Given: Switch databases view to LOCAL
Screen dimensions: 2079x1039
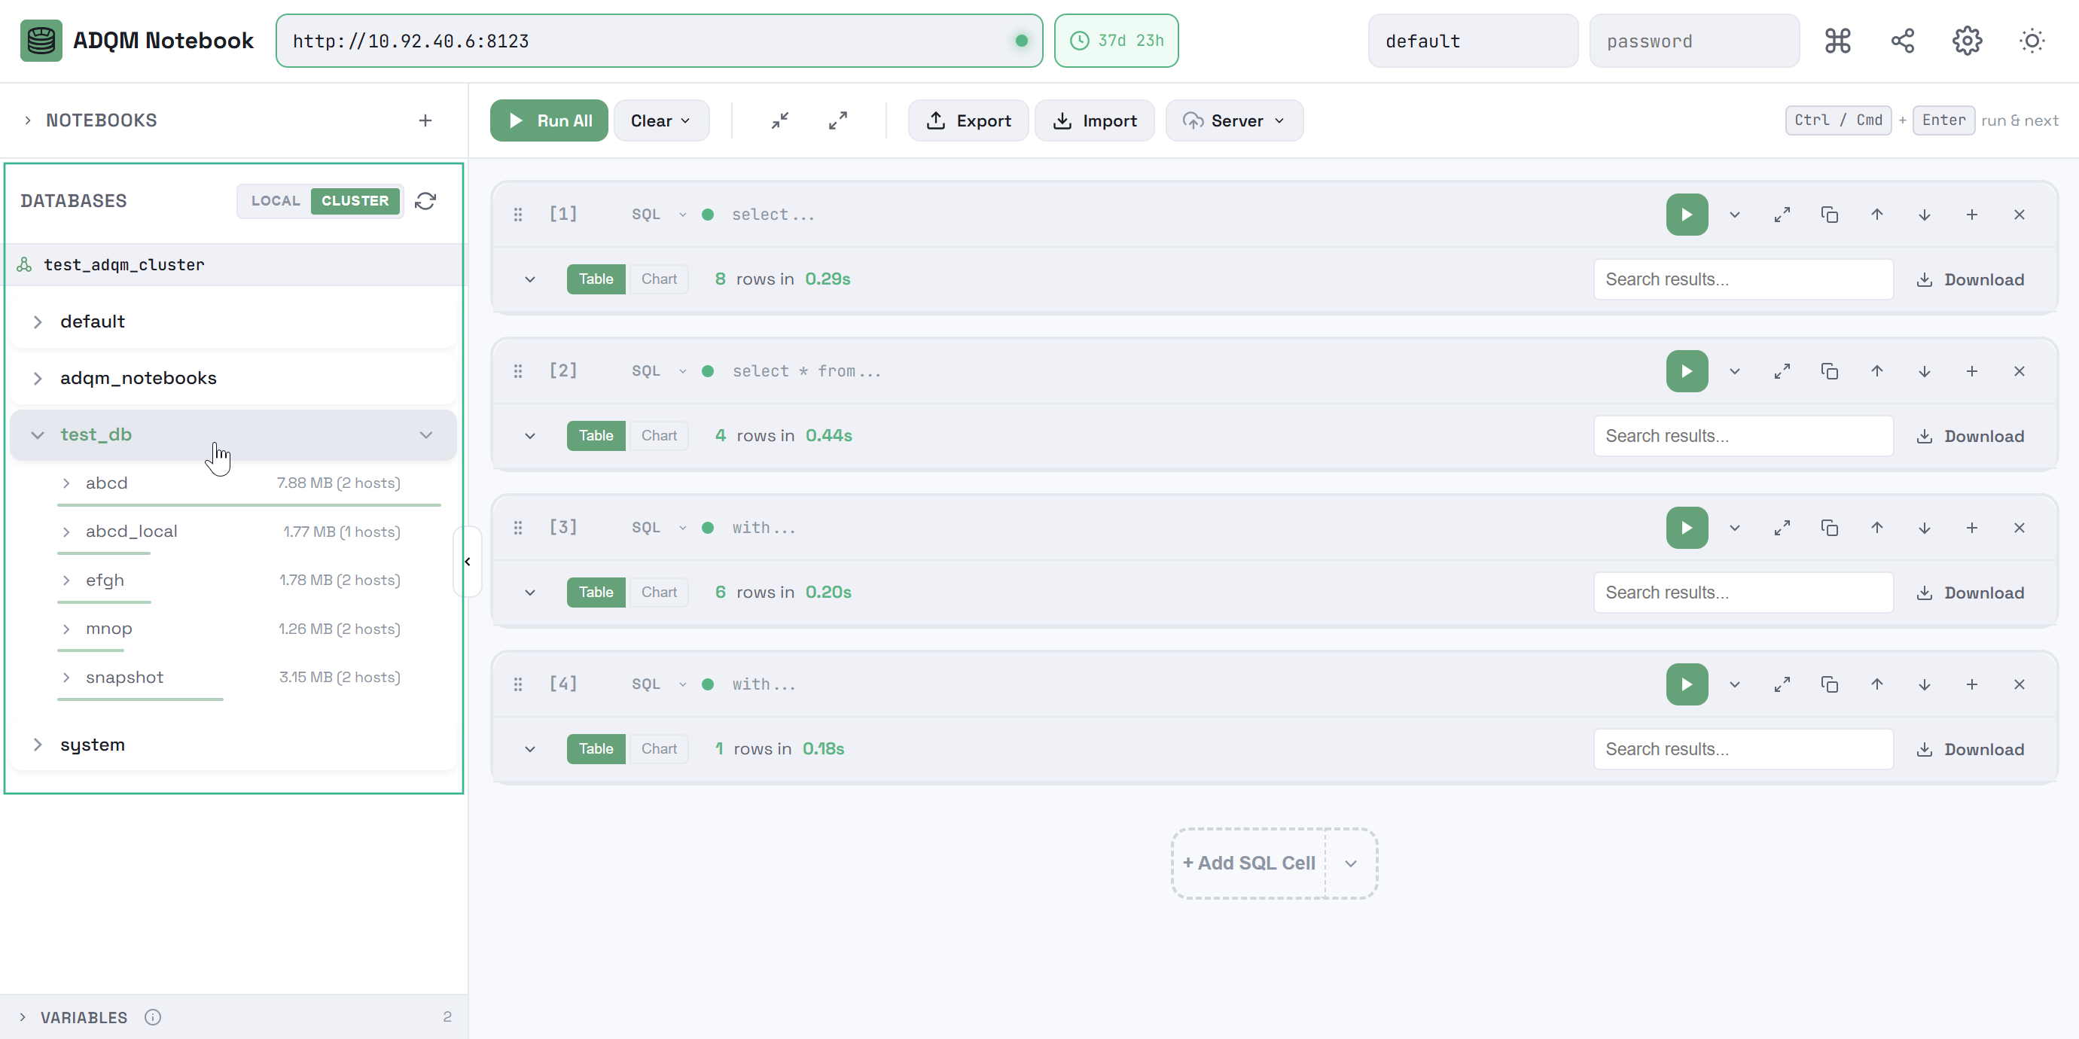Looking at the screenshot, I should pos(275,201).
